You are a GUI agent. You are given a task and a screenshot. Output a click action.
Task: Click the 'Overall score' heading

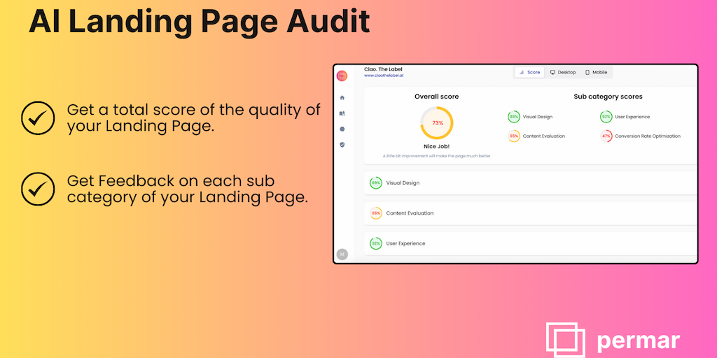[437, 96]
